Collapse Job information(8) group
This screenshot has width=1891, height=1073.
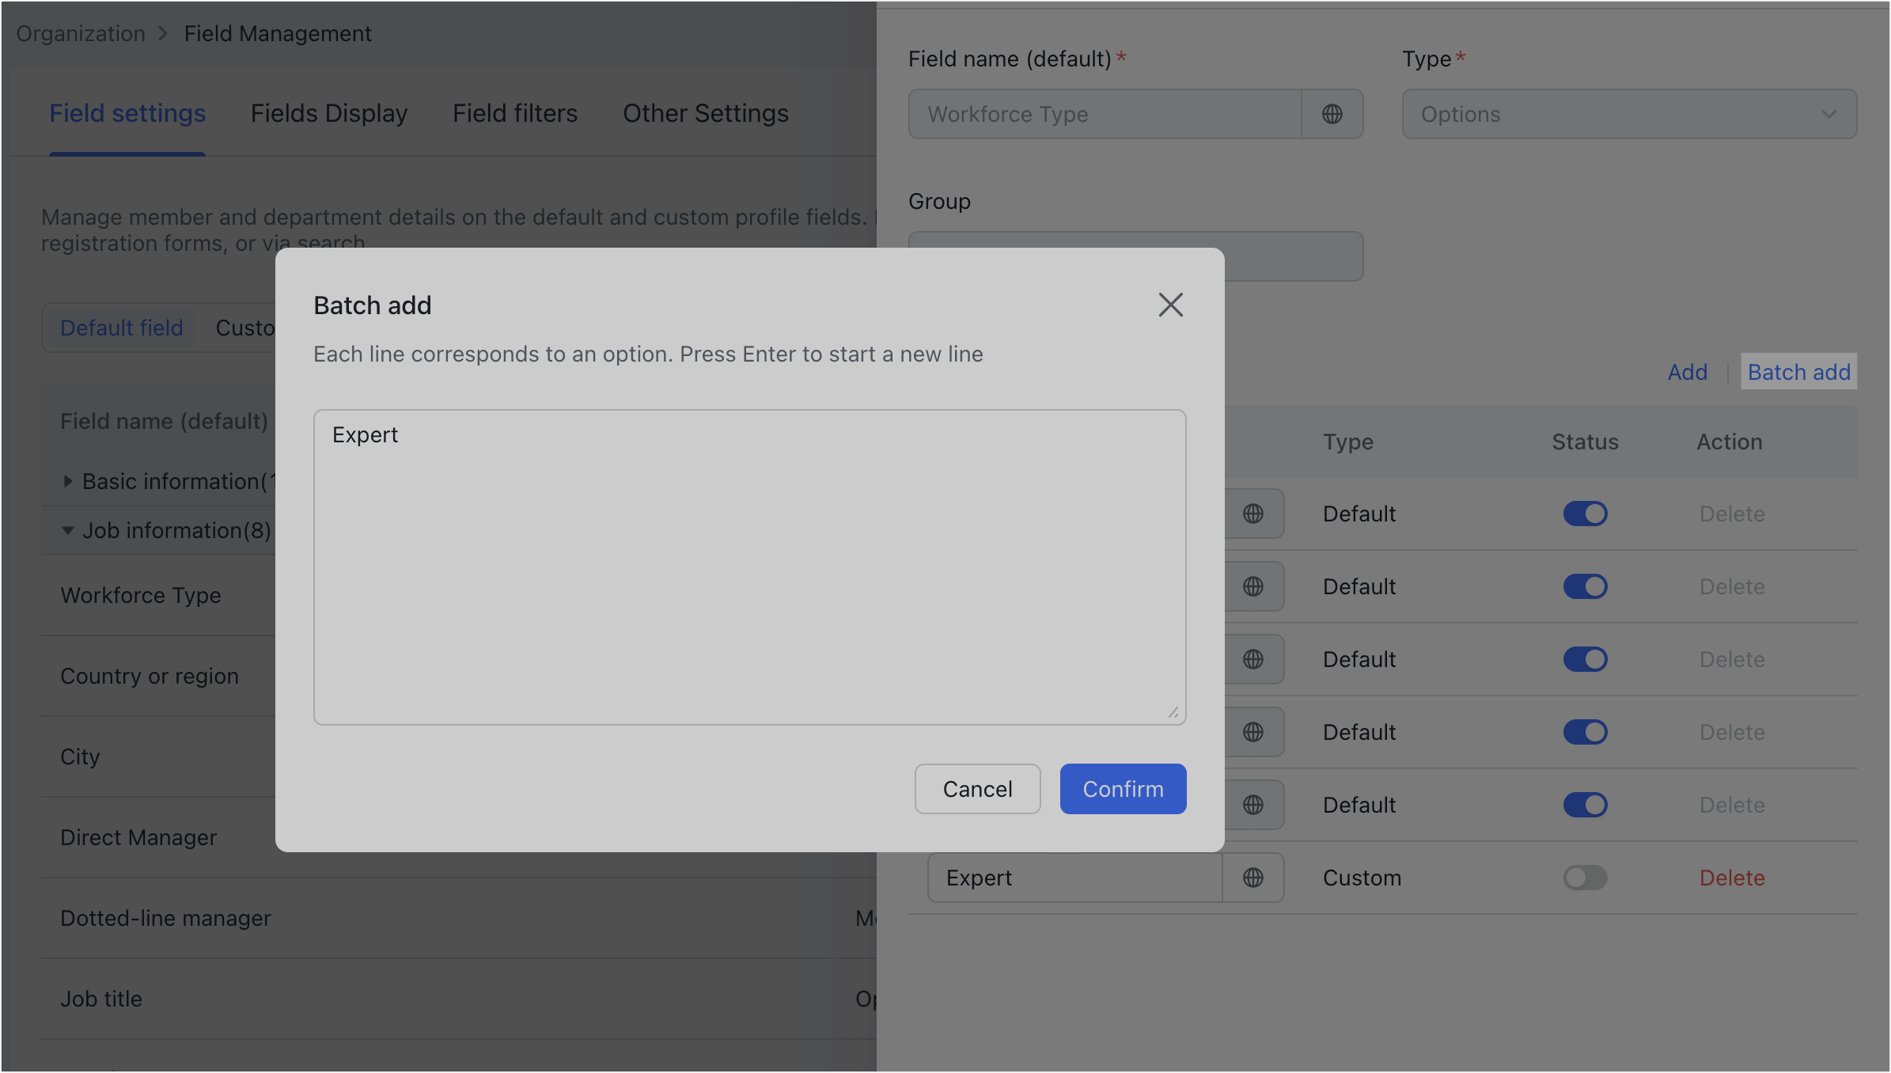click(x=68, y=530)
